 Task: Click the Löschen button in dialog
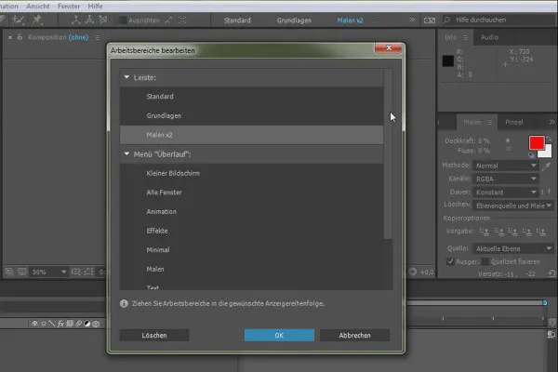click(x=154, y=336)
